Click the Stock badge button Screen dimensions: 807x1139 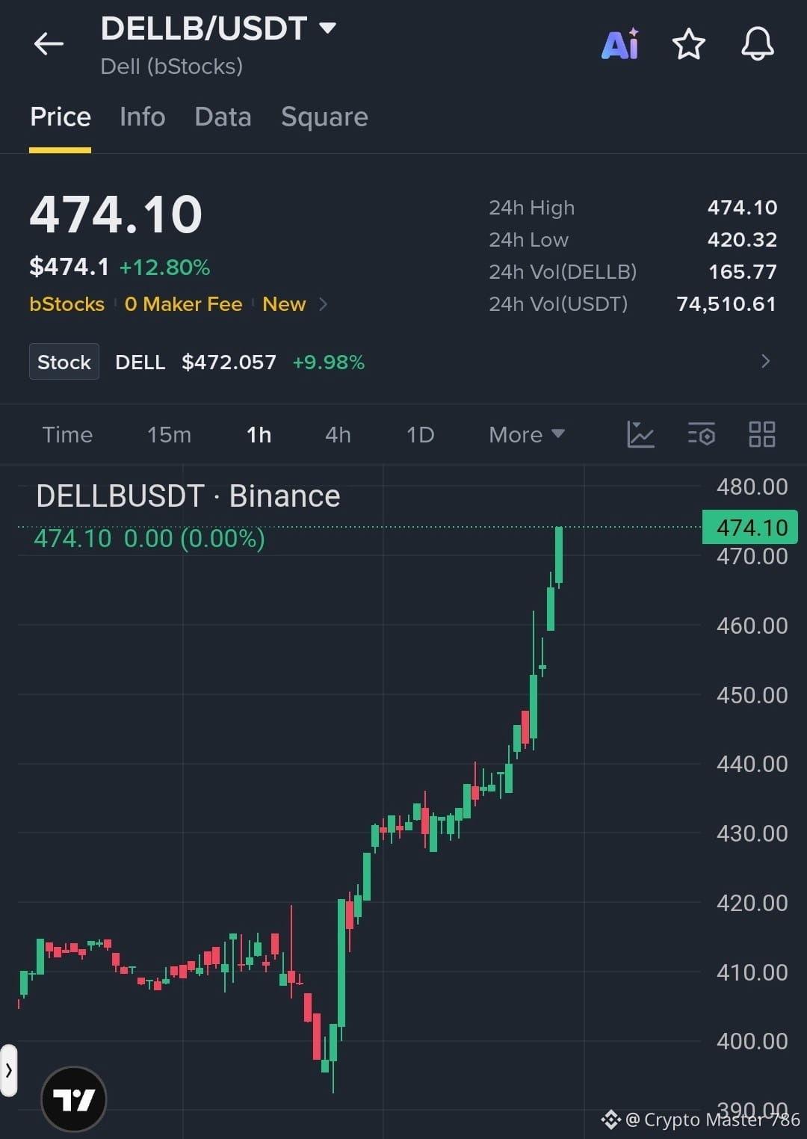64,362
